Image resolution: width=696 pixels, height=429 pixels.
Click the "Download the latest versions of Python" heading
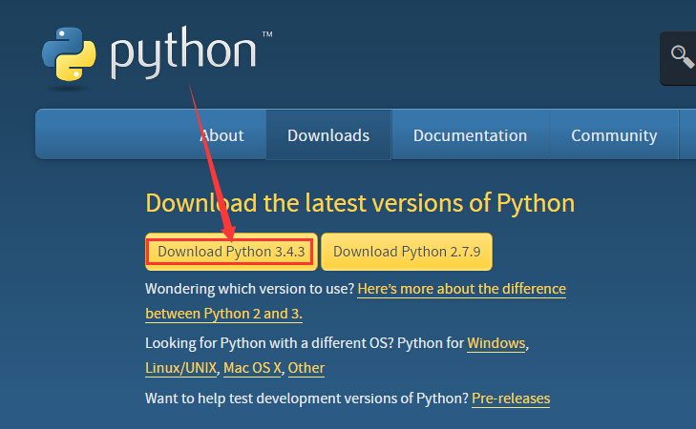(x=360, y=203)
